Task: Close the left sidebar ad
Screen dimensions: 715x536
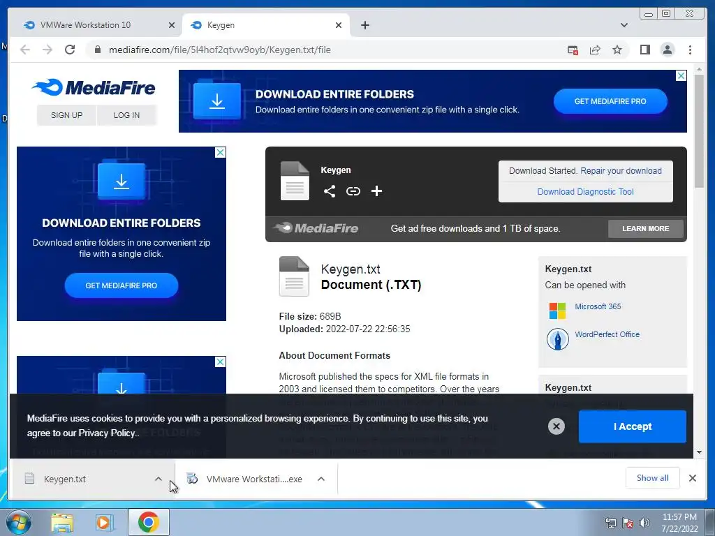Action: tap(220, 152)
